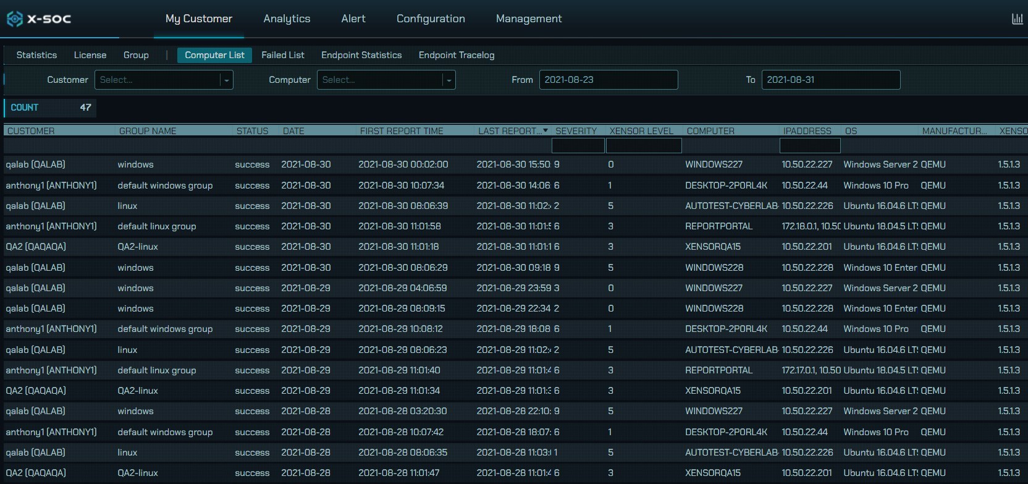Screen dimensions: 1028x484
Task: Click the From date field
Action: 608,80
